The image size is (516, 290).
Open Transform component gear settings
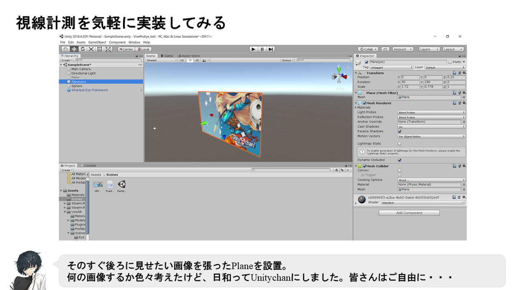[x=464, y=73]
